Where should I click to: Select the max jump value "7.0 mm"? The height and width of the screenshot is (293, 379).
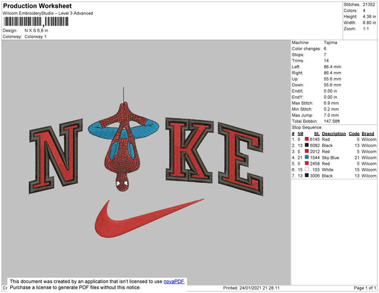click(x=331, y=115)
